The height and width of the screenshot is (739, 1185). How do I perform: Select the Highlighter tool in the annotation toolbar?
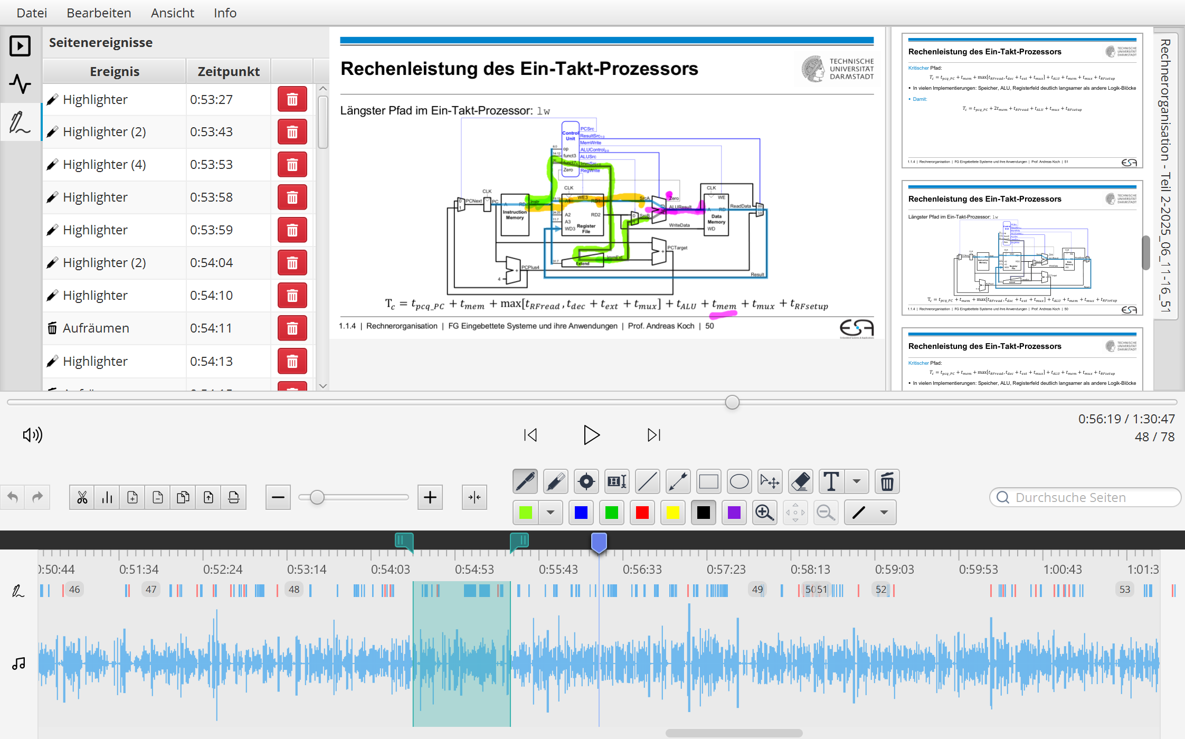pos(555,481)
